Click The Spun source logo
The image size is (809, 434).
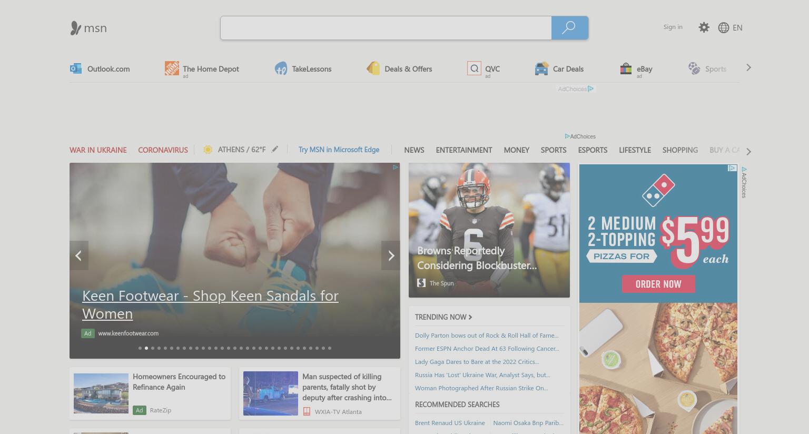point(421,283)
